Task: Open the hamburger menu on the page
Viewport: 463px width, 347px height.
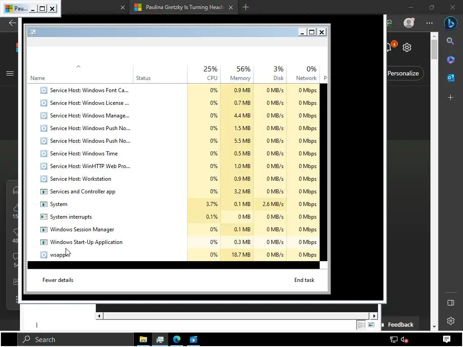Action: tap(10, 74)
